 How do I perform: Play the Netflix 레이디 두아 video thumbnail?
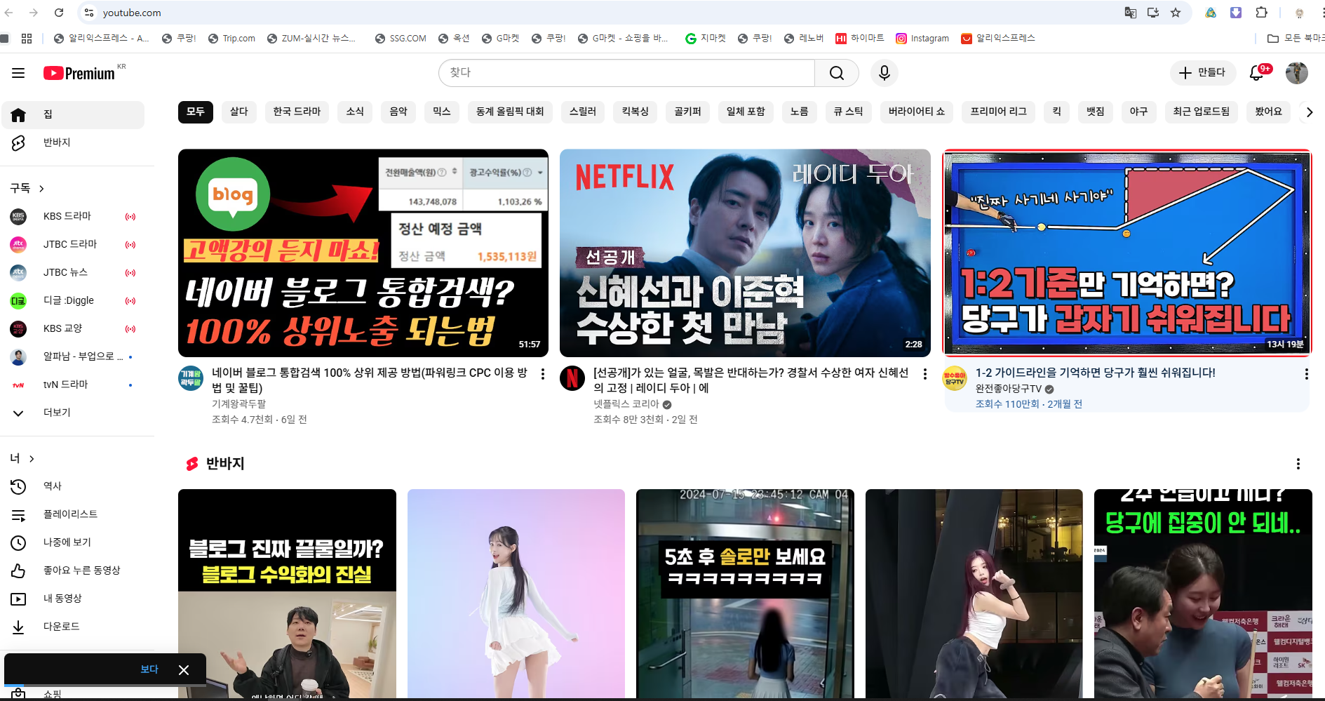[x=745, y=253]
